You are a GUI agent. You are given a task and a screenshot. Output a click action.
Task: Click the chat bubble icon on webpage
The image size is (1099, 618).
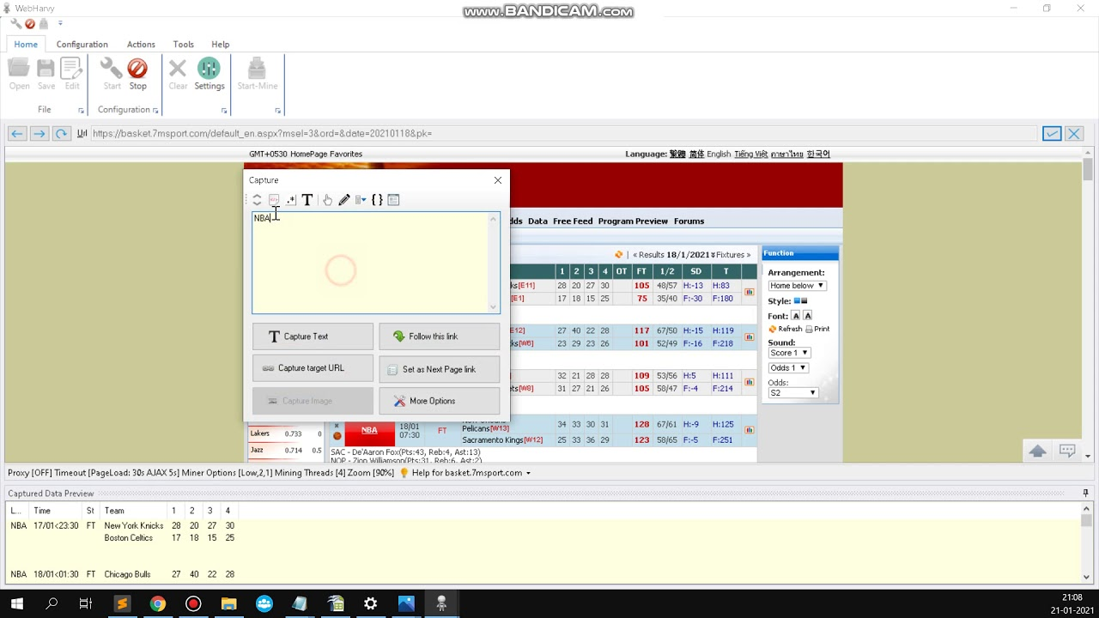click(x=1067, y=451)
